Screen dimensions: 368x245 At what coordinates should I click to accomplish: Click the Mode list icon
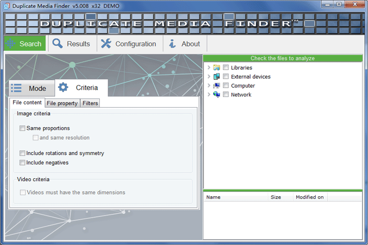pyautogui.click(x=16, y=88)
